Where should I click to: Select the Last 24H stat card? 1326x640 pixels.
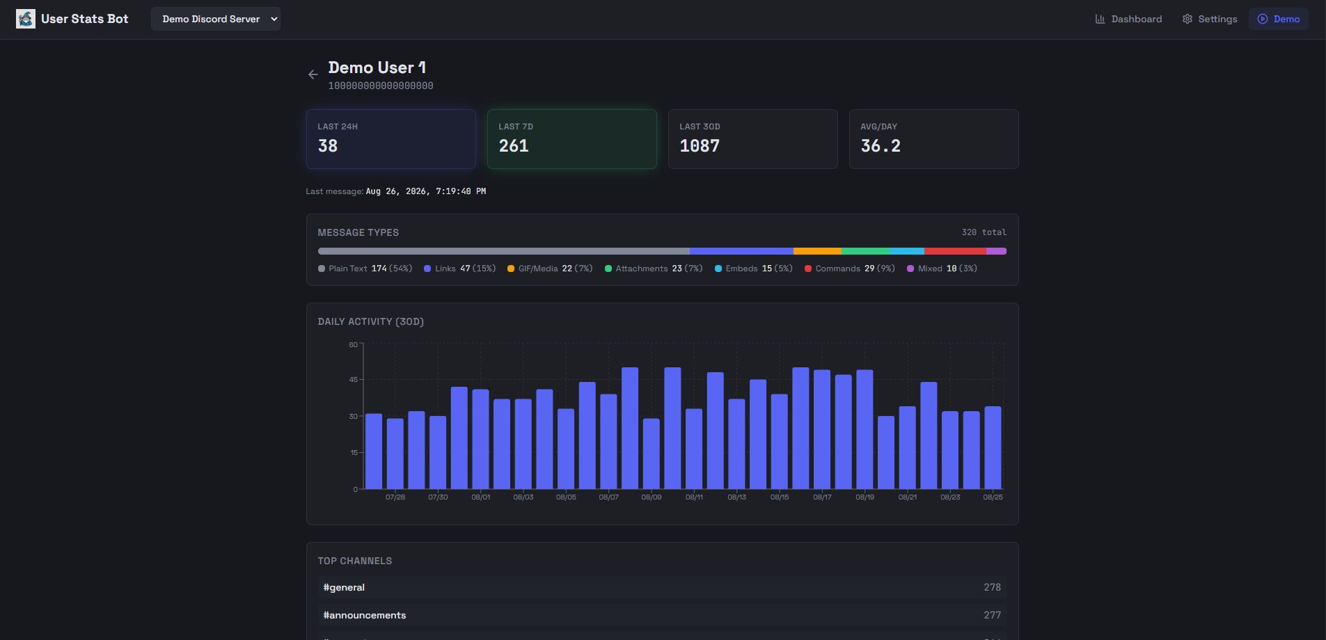(391, 139)
